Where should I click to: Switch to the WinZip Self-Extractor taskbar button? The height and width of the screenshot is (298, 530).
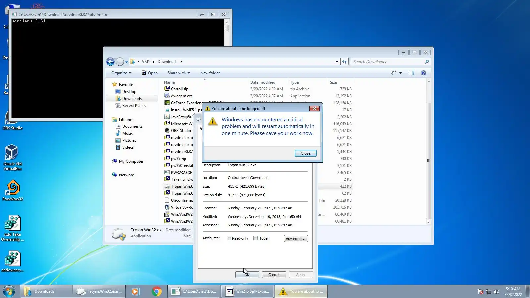coord(248,291)
